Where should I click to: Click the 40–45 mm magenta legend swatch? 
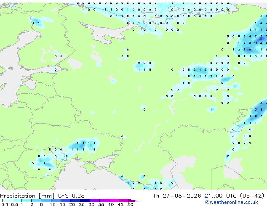click(114, 201)
